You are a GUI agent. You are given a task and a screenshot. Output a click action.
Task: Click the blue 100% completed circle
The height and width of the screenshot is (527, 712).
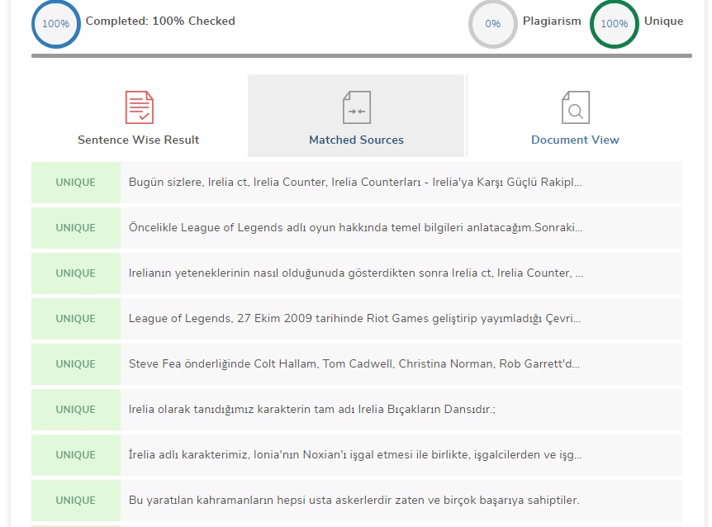coord(55,23)
